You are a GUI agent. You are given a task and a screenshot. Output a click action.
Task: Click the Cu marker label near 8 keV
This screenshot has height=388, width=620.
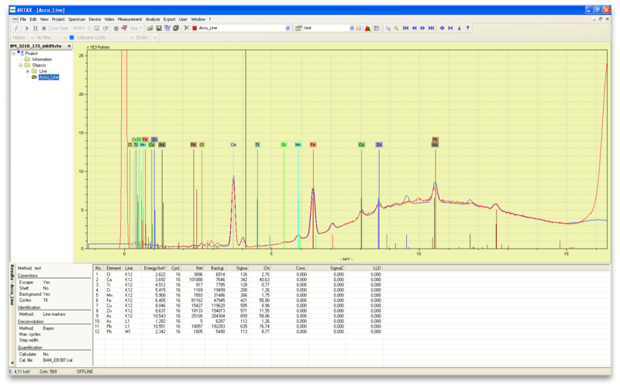click(x=361, y=145)
